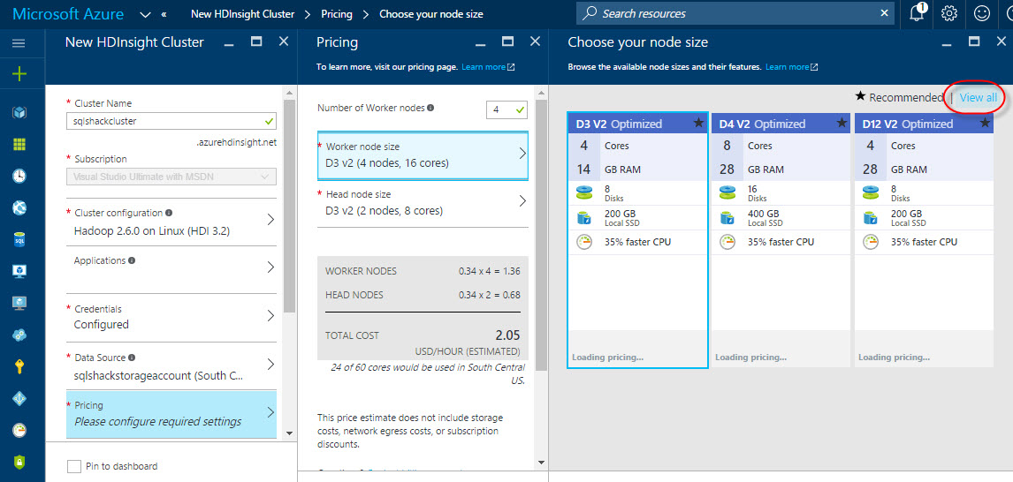Click the faster CPU gauge icon on D12 V2
1013x482 pixels.
point(870,243)
